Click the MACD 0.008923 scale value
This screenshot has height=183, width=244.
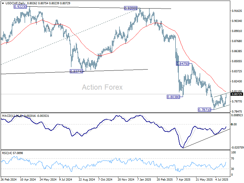click(x=237, y=115)
